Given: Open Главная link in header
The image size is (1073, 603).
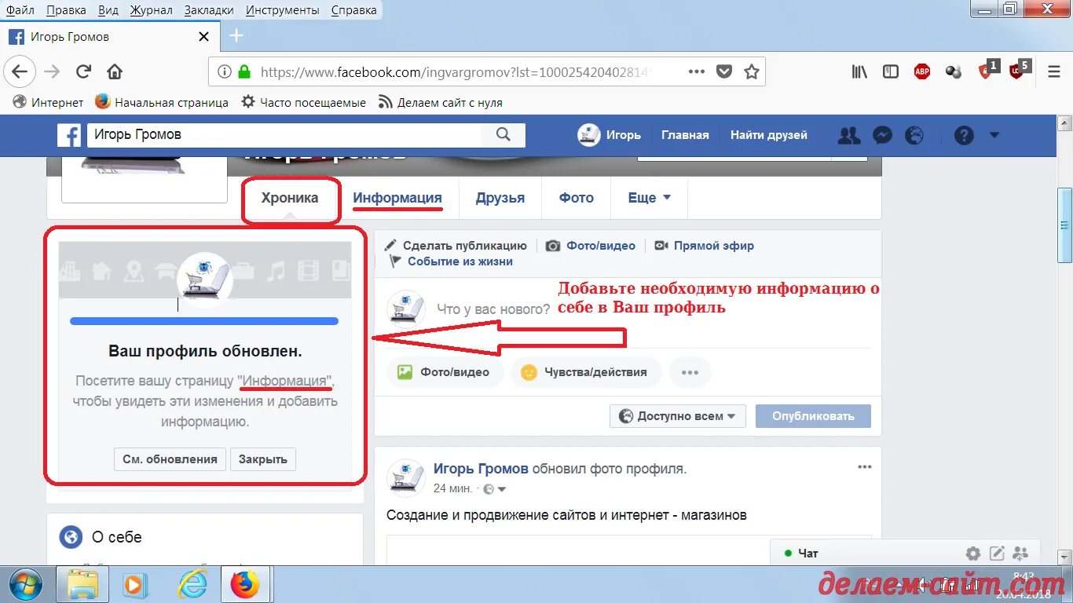Looking at the screenshot, I should (685, 135).
